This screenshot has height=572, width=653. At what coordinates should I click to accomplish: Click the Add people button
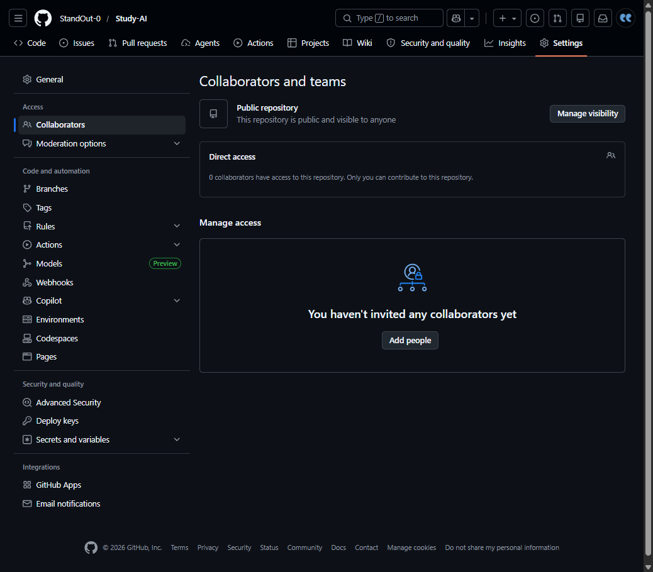pos(410,340)
